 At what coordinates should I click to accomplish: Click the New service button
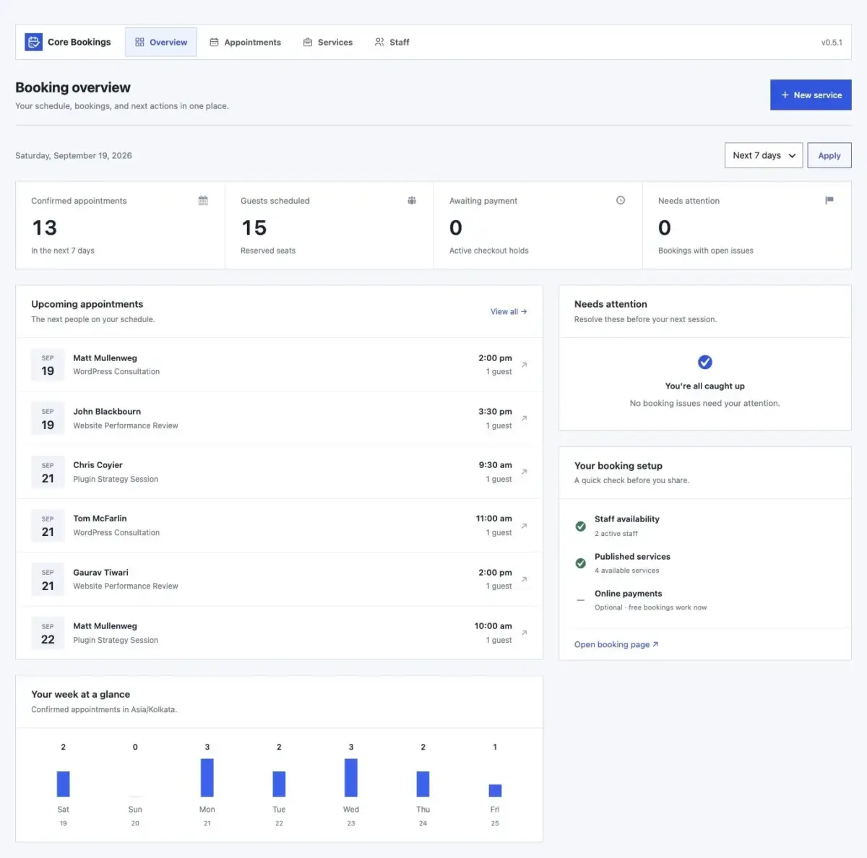(x=811, y=95)
